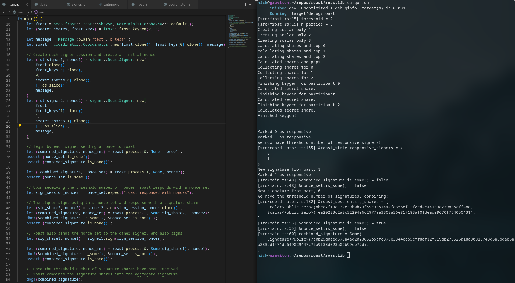
Task: Click line number 9 in the gutter
Action: [9, 19]
